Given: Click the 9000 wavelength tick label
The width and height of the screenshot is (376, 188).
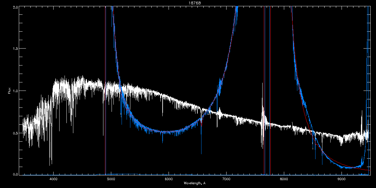Looking at the screenshot, I should tap(342, 179).
